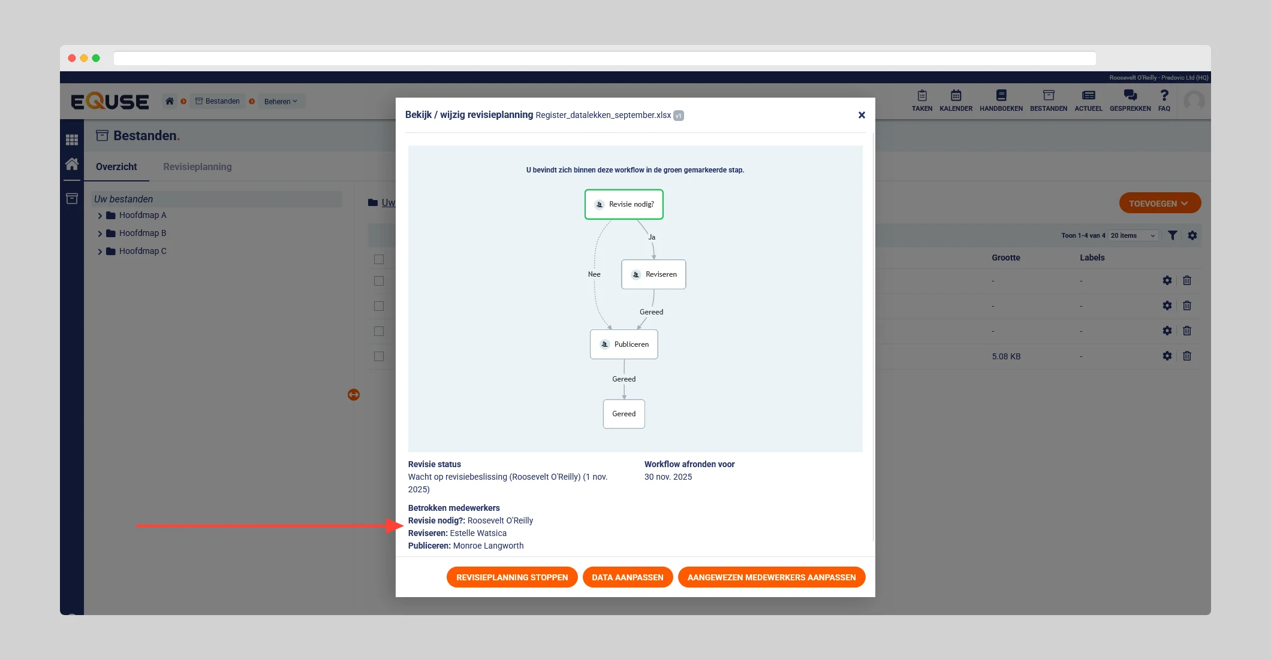Click the trash icon for the 5.08 KB file
1271x660 pixels.
point(1186,356)
